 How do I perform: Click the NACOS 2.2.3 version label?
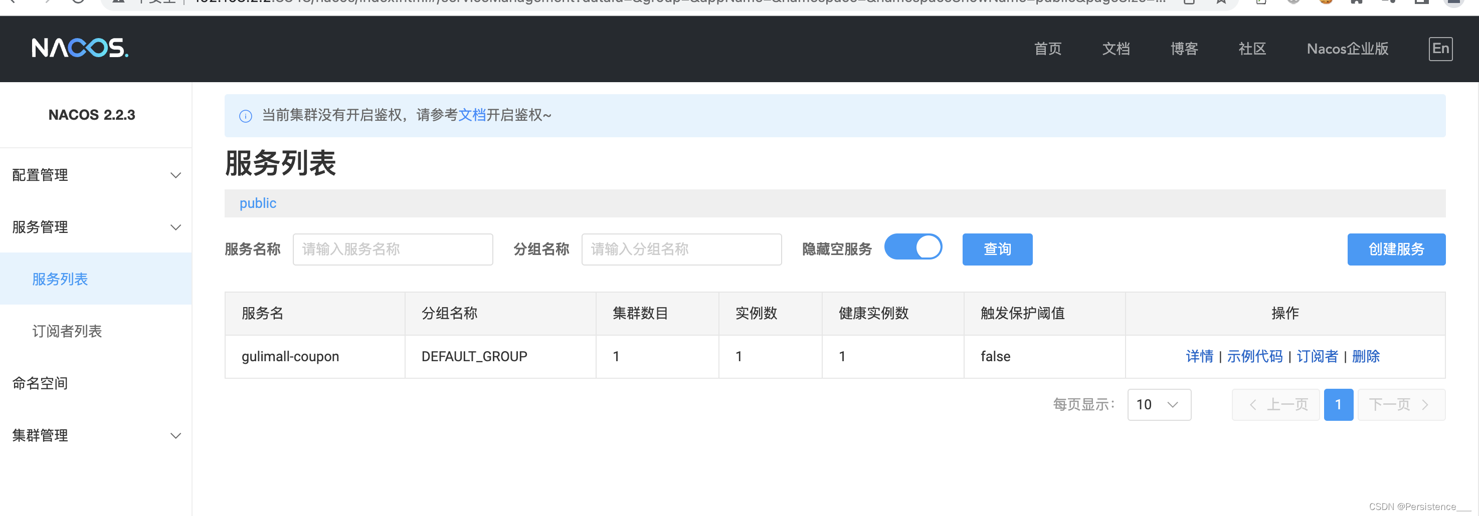click(x=92, y=115)
